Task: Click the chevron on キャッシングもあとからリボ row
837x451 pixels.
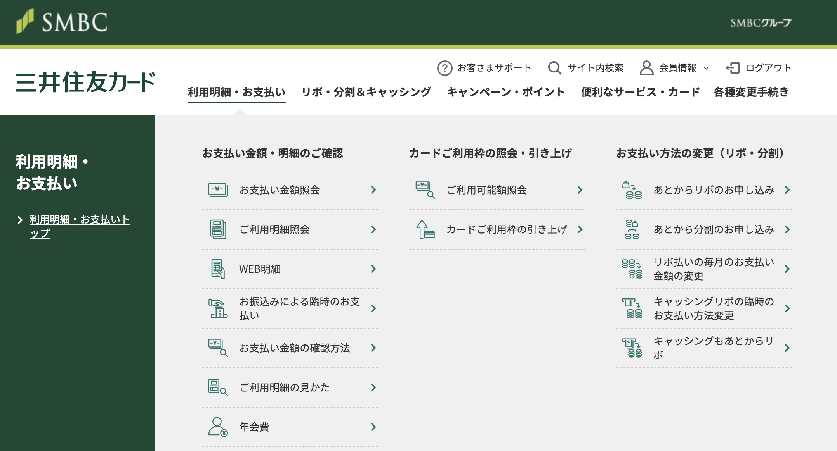Action: [787, 348]
